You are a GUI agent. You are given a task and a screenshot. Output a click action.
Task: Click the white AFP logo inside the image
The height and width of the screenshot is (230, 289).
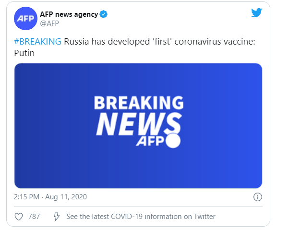[150, 141]
